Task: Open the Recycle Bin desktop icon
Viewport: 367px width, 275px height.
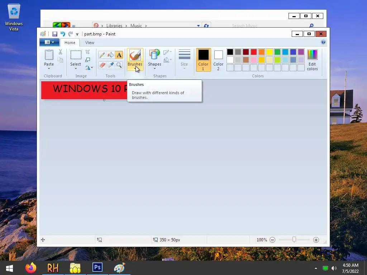Action: coord(14,18)
